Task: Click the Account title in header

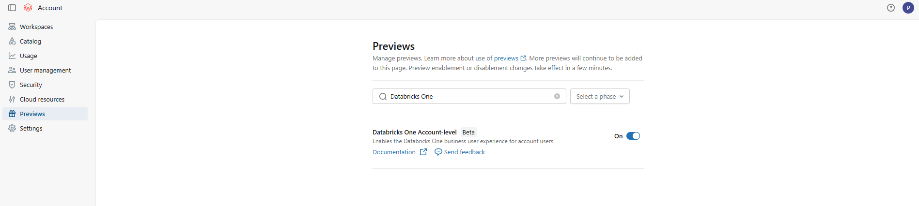Action: tap(50, 8)
